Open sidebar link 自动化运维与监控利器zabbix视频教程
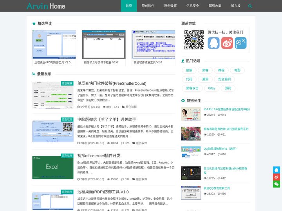Screen dimensions: 282x211 [x=225, y=171]
